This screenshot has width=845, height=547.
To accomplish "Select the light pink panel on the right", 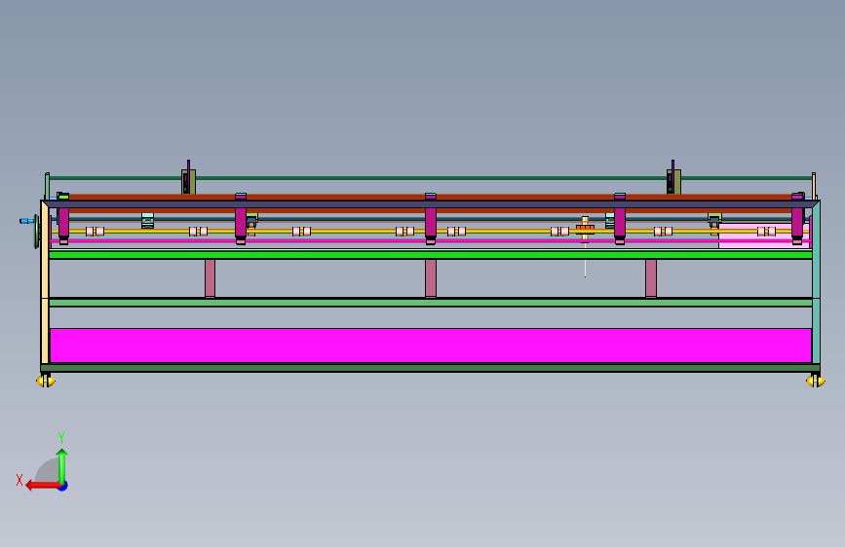I will 764,236.
